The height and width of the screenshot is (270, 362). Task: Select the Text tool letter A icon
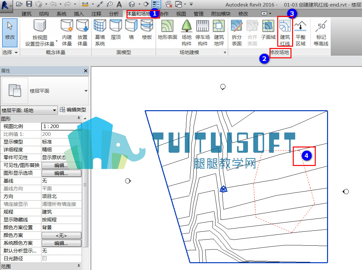119,4
